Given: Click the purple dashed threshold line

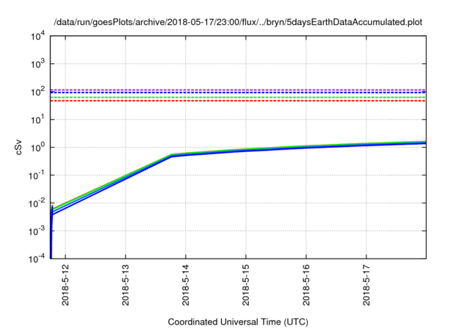Looking at the screenshot, I should pos(238,90).
